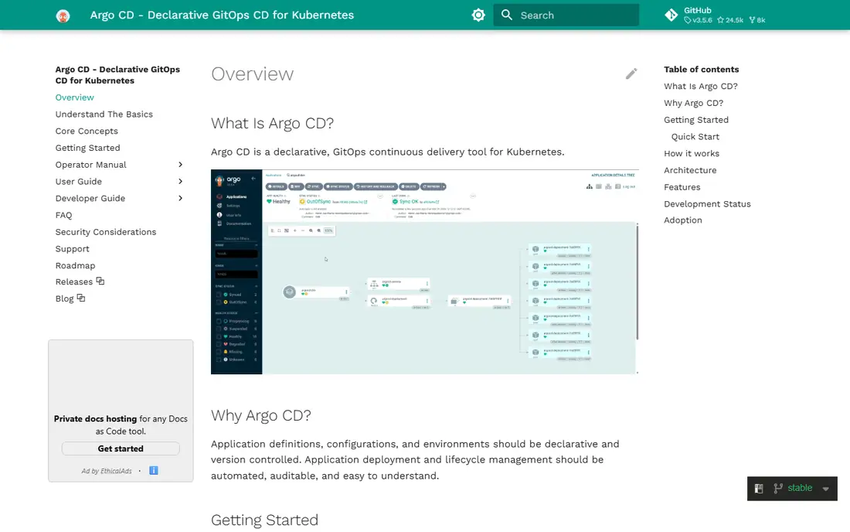Click the sidebar site title text
Viewport: 850px width, 532px height.
coord(117,75)
